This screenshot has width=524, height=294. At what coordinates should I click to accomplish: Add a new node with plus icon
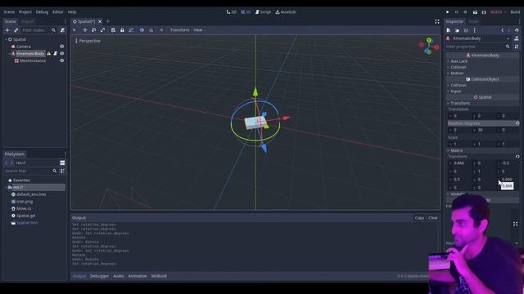[7, 30]
